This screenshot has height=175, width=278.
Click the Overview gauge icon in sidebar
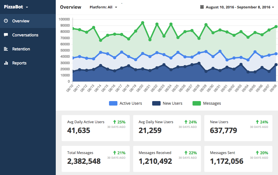click(x=6, y=21)
